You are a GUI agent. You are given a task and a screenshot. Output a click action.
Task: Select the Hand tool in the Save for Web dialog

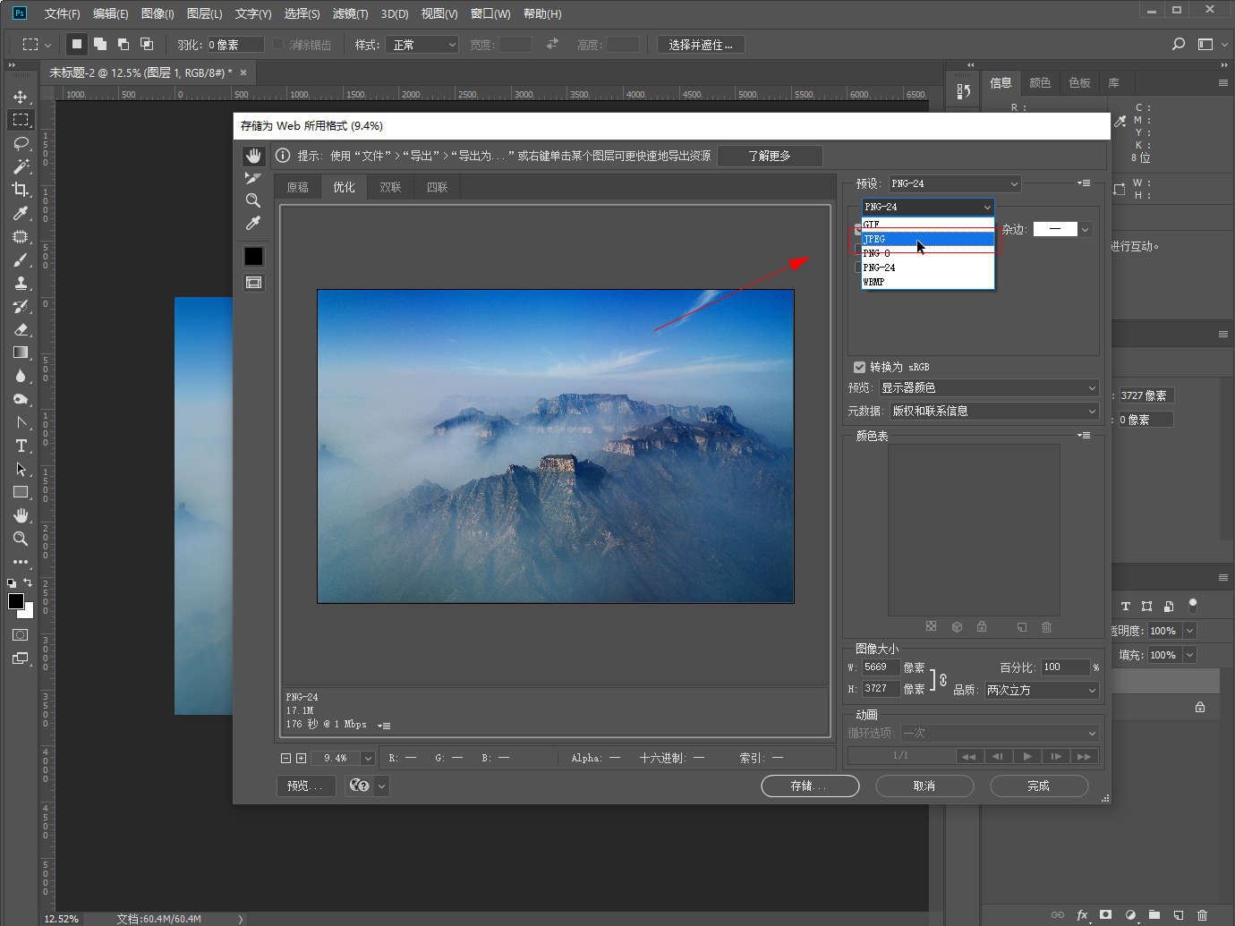click(253, 156)
